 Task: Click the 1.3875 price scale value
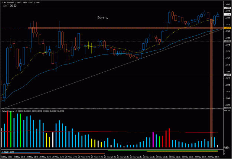coord(228,92)
